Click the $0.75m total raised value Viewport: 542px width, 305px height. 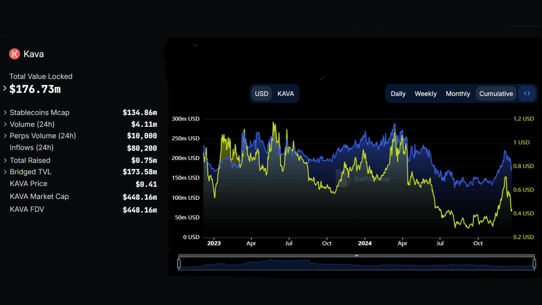click(144, 160)
